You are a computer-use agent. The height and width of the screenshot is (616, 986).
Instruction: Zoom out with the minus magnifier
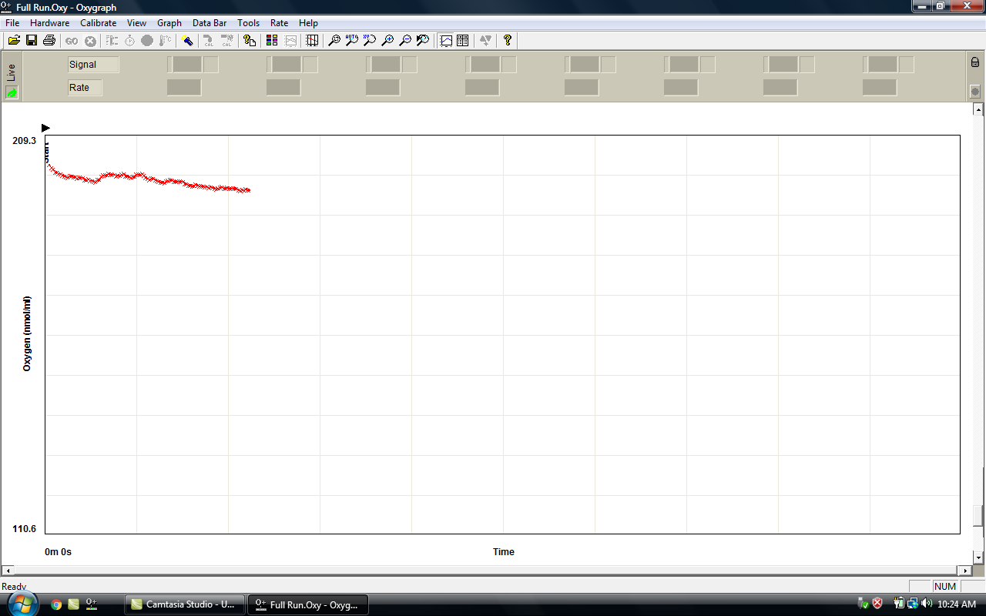tap(405, 40)
